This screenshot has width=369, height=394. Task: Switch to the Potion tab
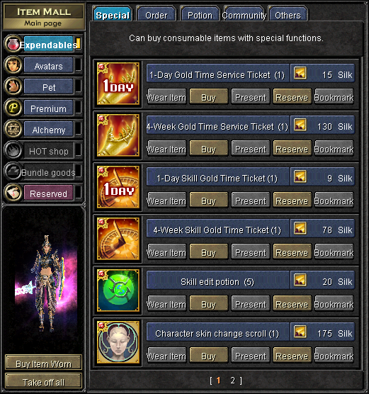pyautogui.click(x=200, y=15)
